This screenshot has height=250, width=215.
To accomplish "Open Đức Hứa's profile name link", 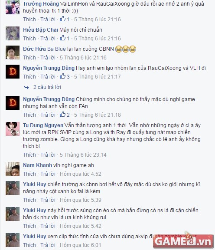I will click(x=34, y=49).
